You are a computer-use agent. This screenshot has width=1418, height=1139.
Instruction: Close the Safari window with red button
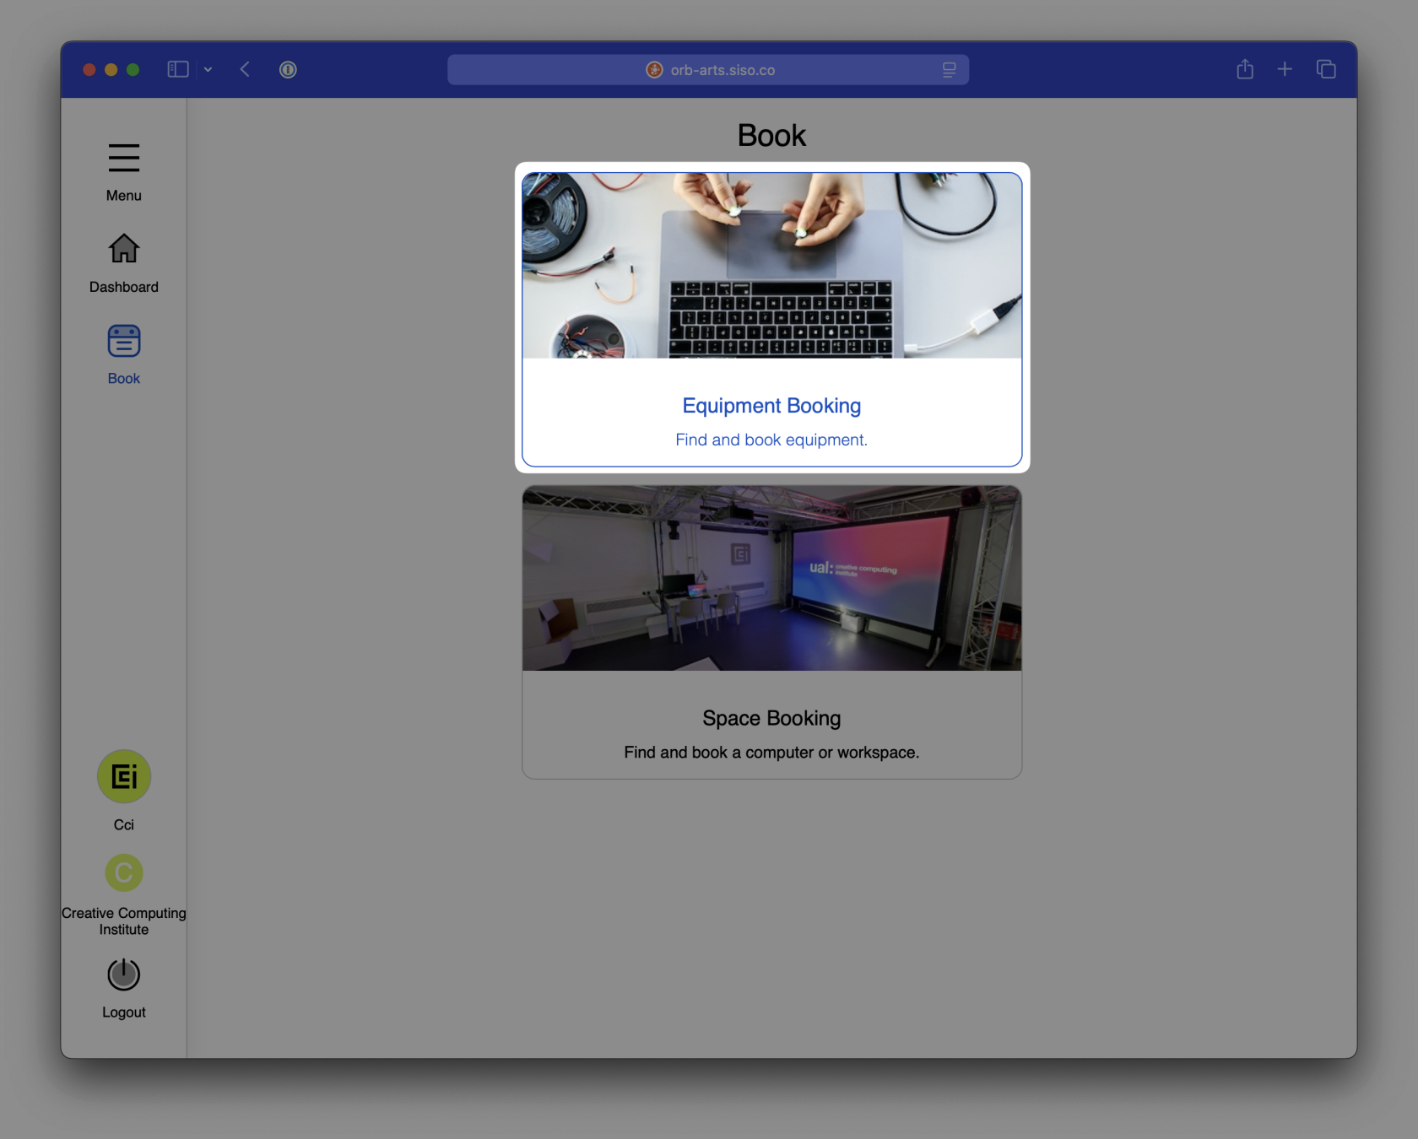coord(89,69)
